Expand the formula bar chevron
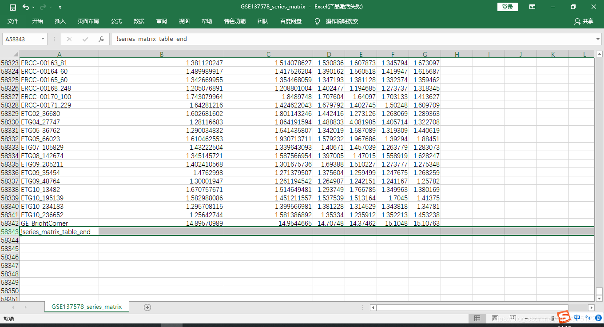Viewport: 604px width, 327px height. [598, 39]
